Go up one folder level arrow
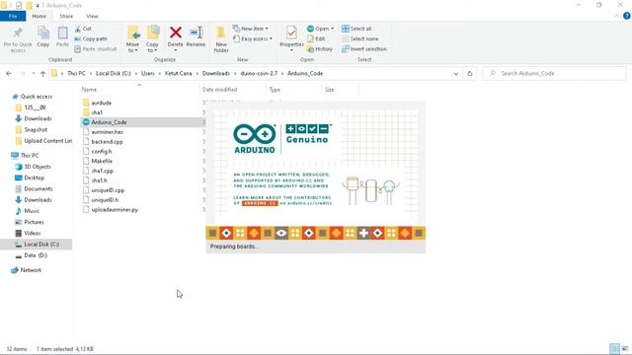The width and height of the screenshot is (632, 355). tap(42, 74)
